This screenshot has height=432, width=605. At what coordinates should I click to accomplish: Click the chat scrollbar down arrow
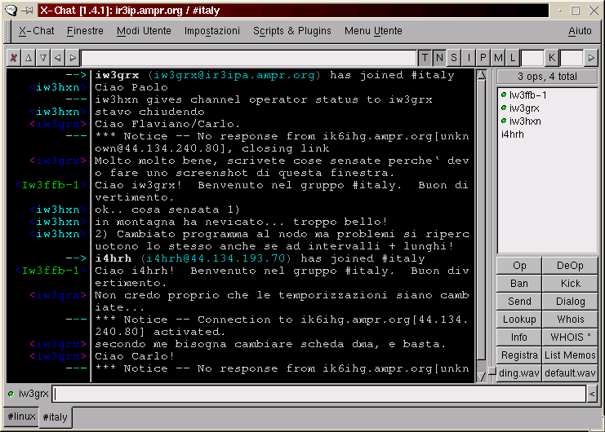[481, 377]
